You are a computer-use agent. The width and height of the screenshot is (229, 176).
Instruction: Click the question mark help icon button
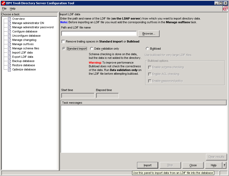point(224,165)
